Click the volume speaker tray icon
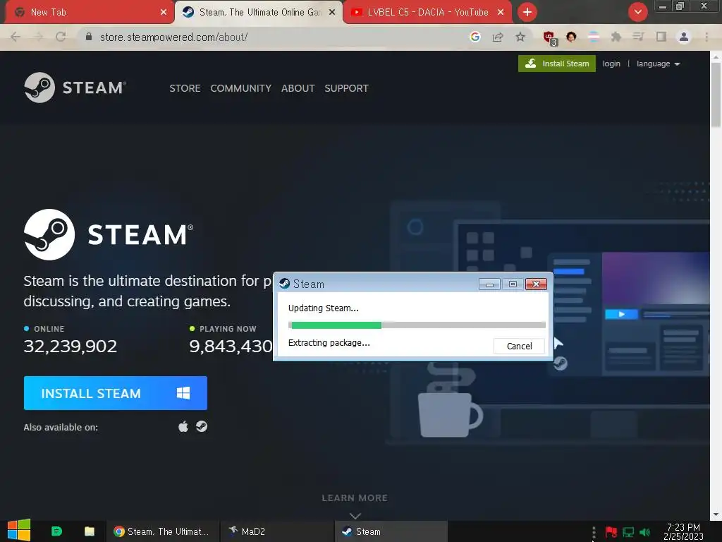722x542 pixels. pos(644,532)
